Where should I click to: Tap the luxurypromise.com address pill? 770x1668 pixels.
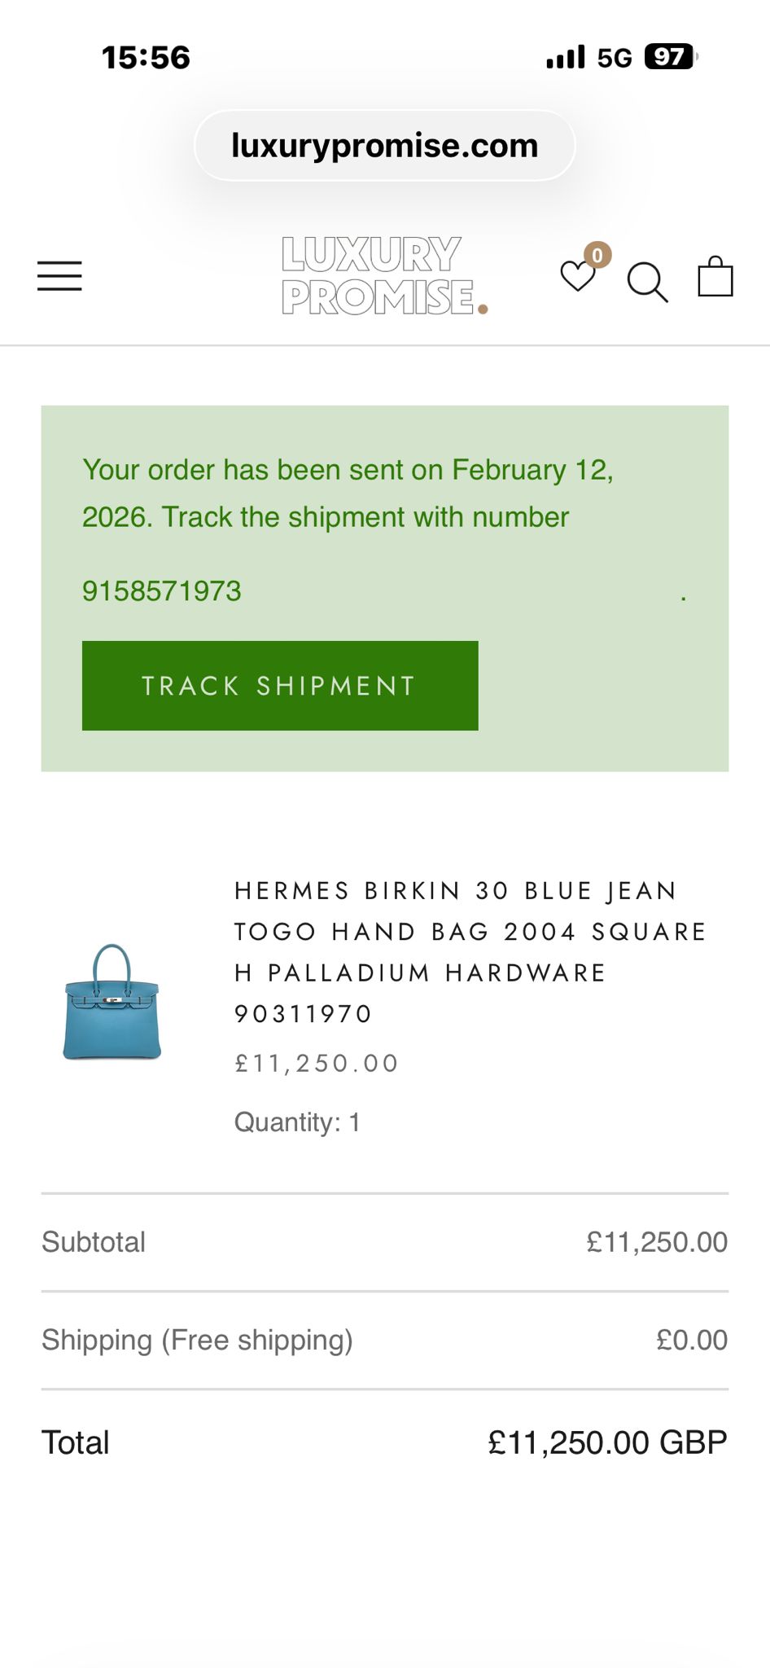385,143
